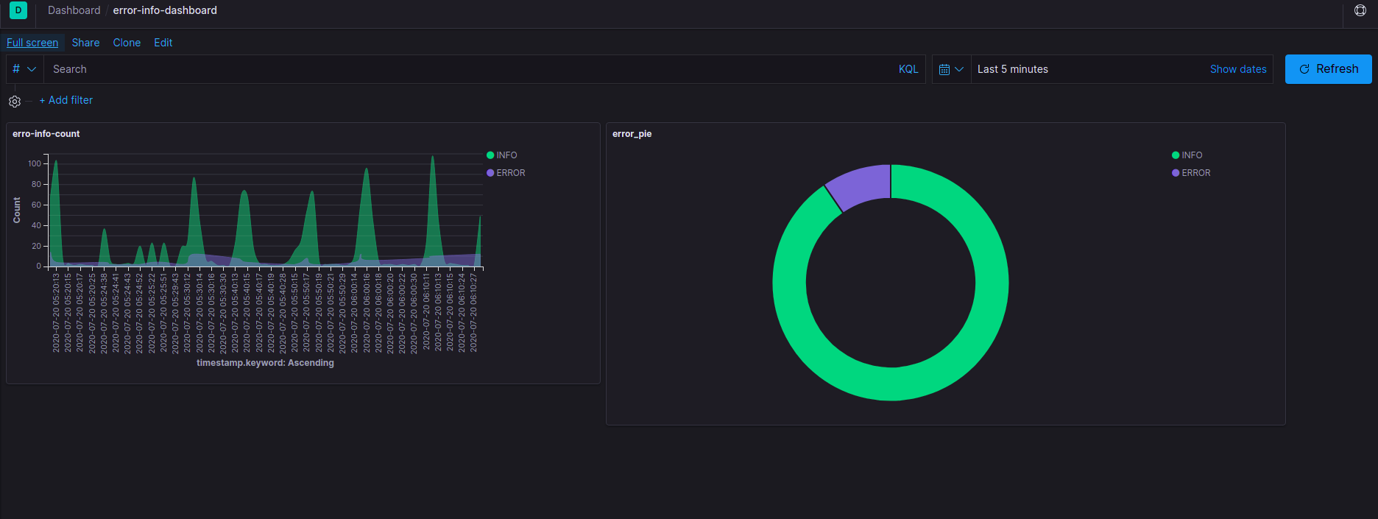Open the Share menu
Image resolution: width=1378 pixels, height=519 pixels.
pos(85,43)
